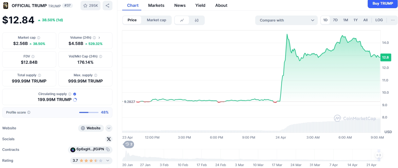The image size is (398, 168).
Task: Enable LOG scale on the chart
Action: click(379, 20)
